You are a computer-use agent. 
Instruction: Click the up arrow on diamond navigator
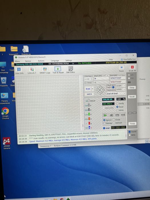pyautogui.click(x=100, y=87)
